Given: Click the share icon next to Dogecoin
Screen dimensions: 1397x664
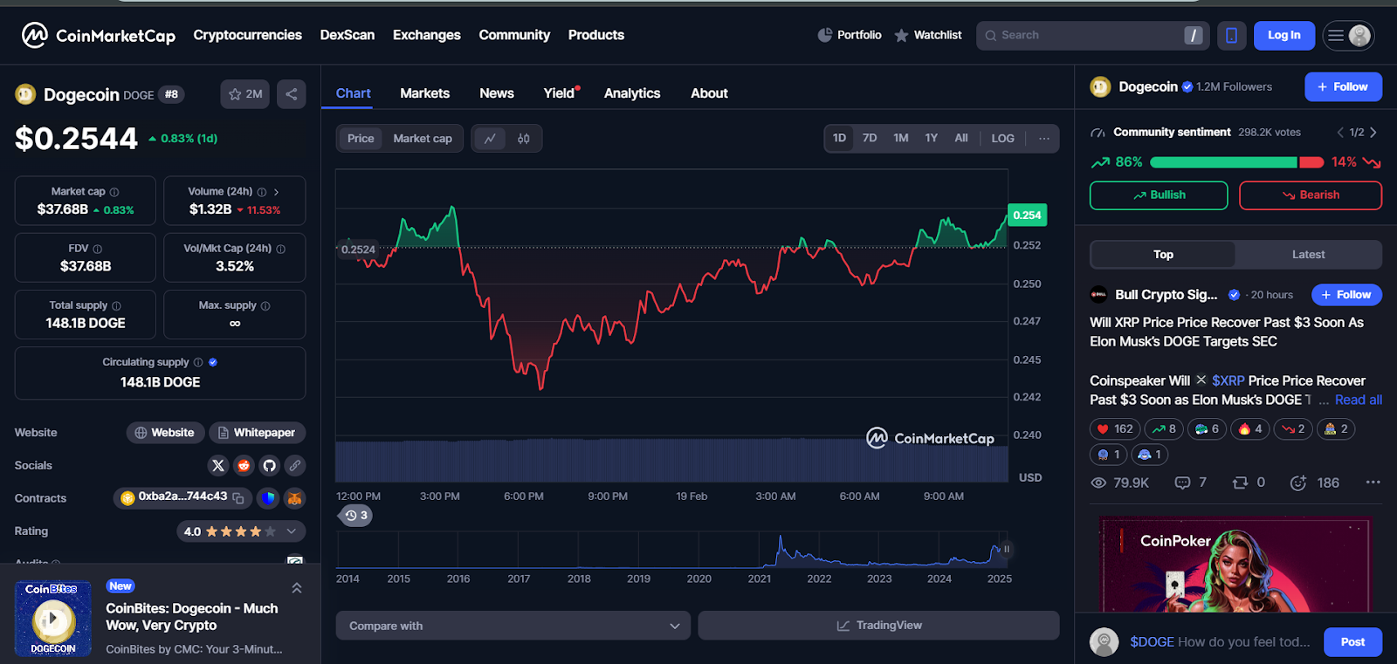Looking at the screenshot, I should coord(292,94).
